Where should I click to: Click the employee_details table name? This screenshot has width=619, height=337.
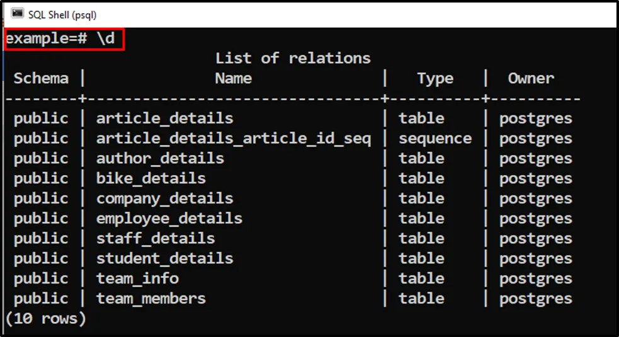[169, 219]
